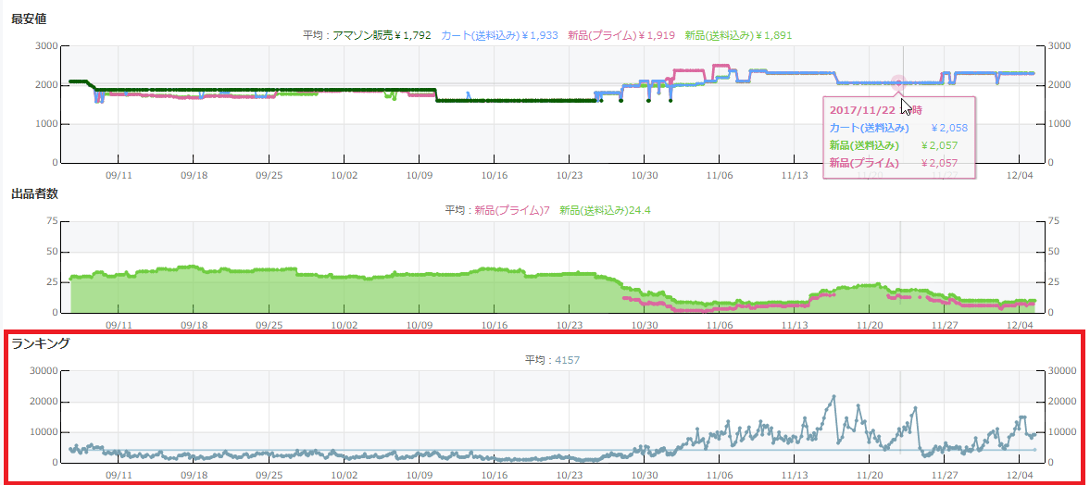This screenshot has width=1090, height=485.
Task: Click the highest ranking peak near 20000
Action: pos(833,396)
